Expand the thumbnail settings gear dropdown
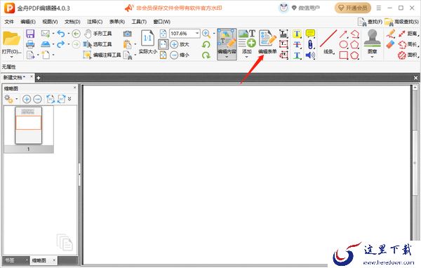421x268 pixels. [17, 99]
